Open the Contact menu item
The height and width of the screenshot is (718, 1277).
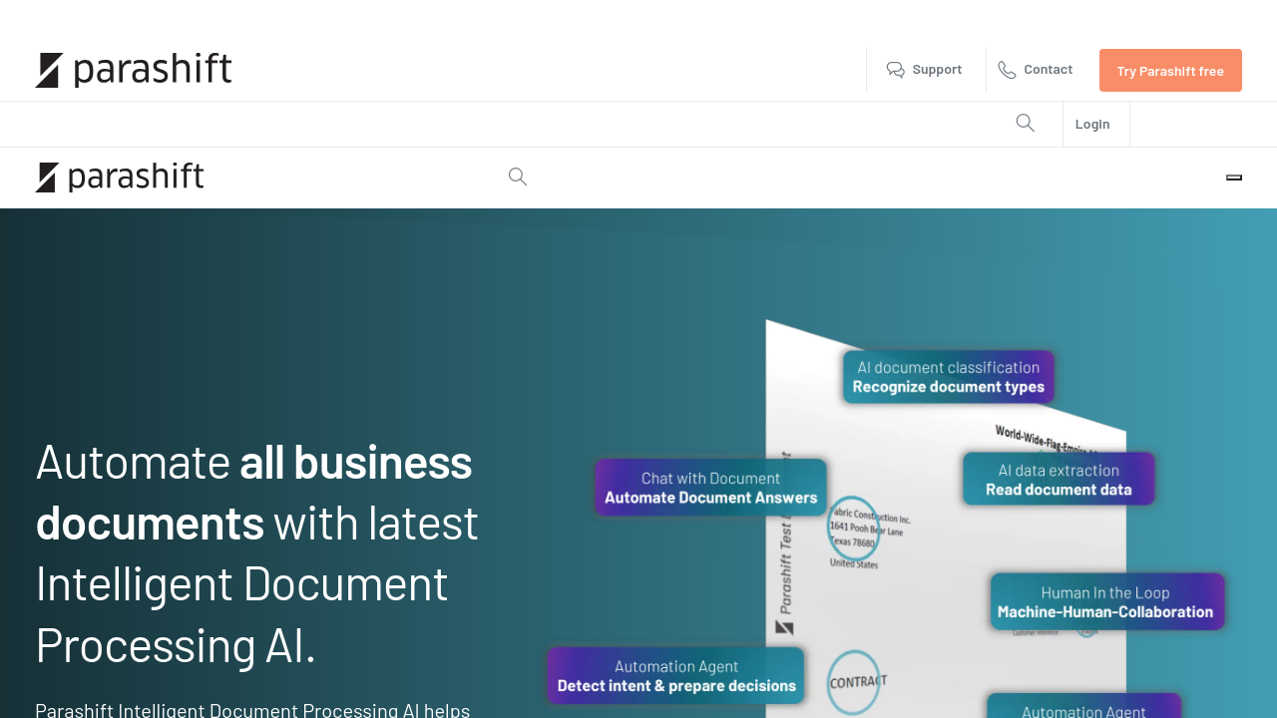point(1048,69)
